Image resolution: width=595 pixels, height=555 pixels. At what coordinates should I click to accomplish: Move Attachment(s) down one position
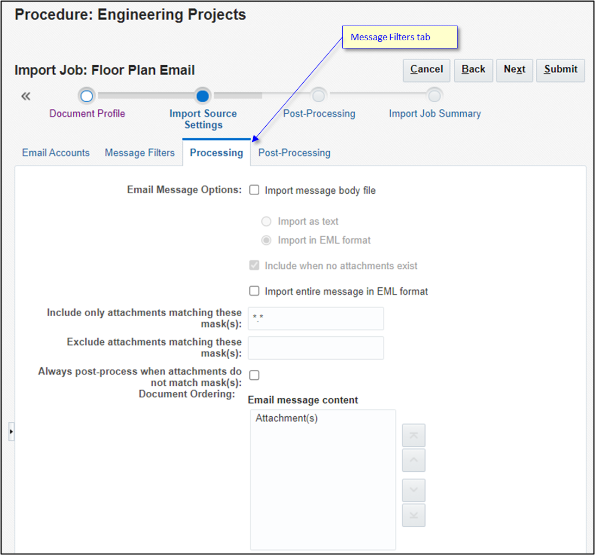click(x=414, y=490)
